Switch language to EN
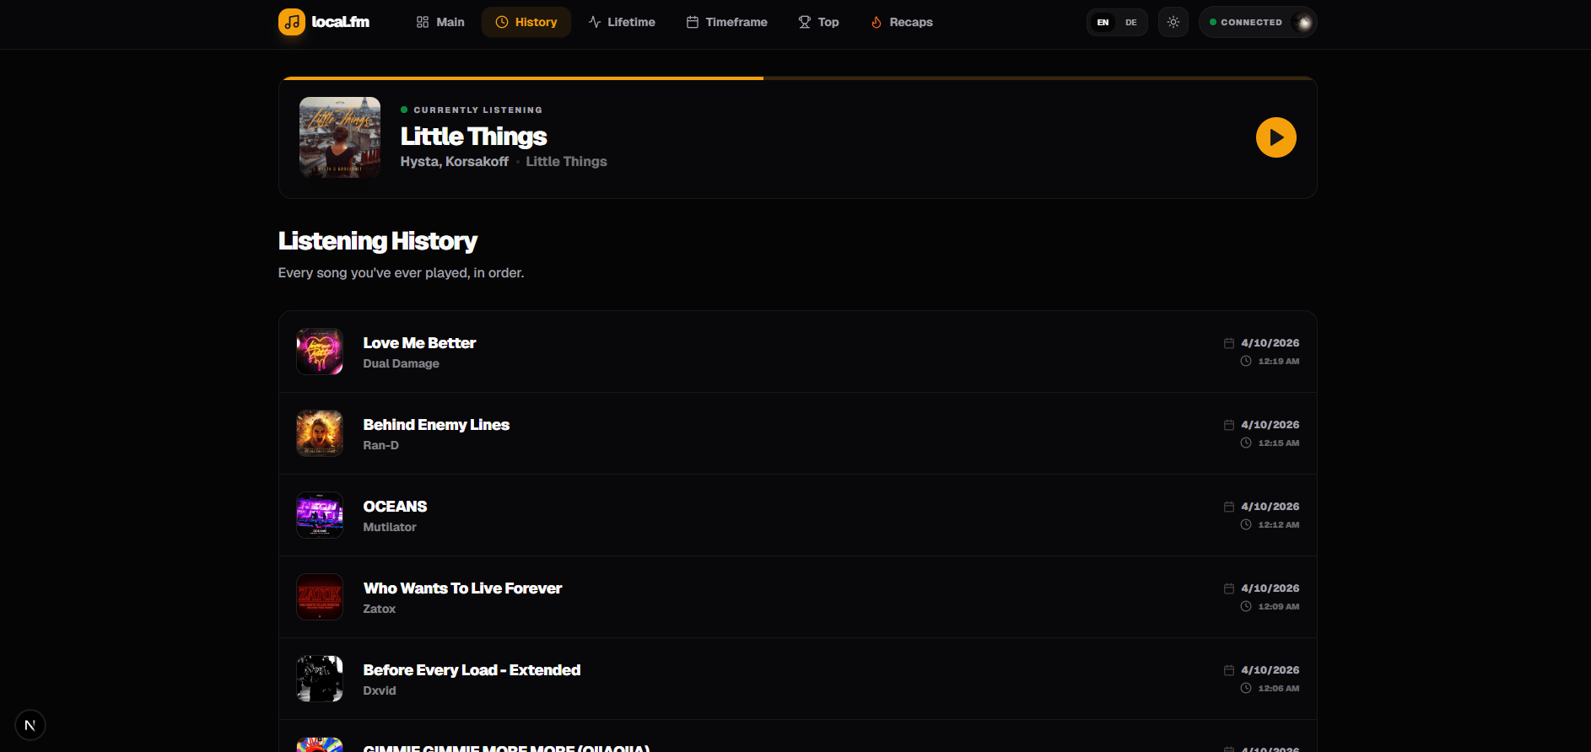1591x752 pixels. click(x=1103, y=23)
